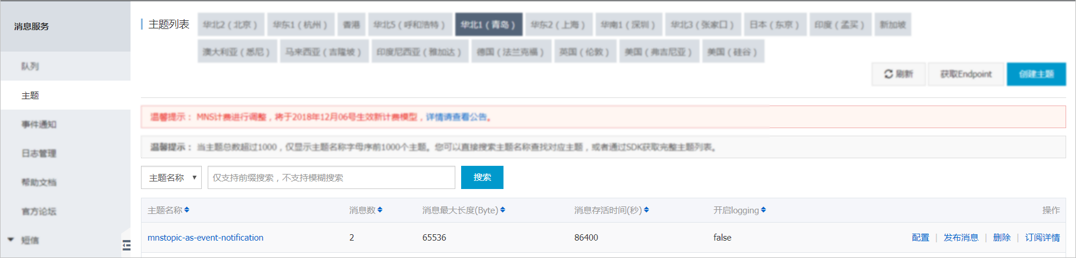Click the 65536 max length value
This screenshot has height=258, width=1076.
coord(434,237)
